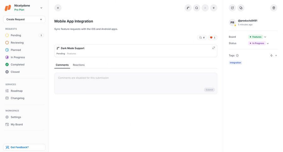Go to next request with double-chevron down
This screenshot has height=152, width=283.
(214, 8)
